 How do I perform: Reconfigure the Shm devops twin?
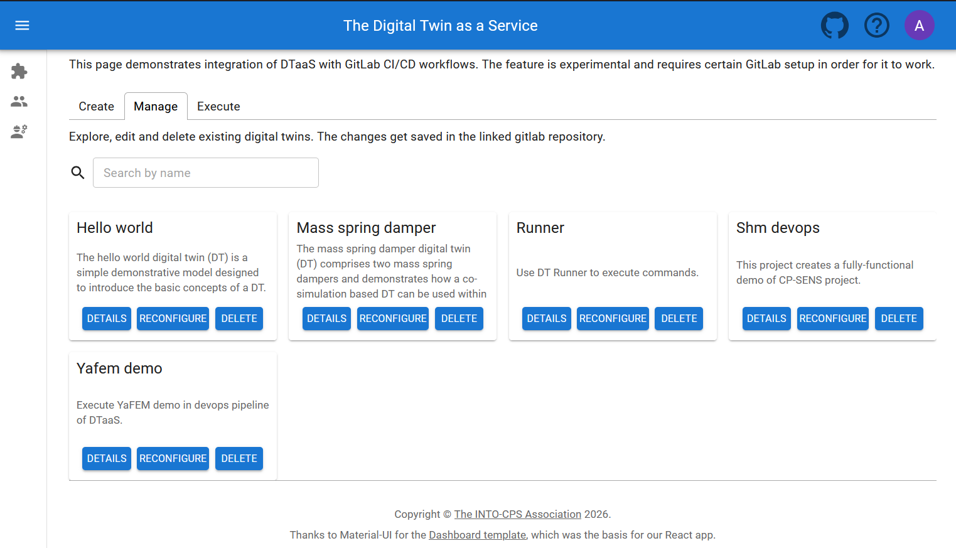[x=832, y=318]
